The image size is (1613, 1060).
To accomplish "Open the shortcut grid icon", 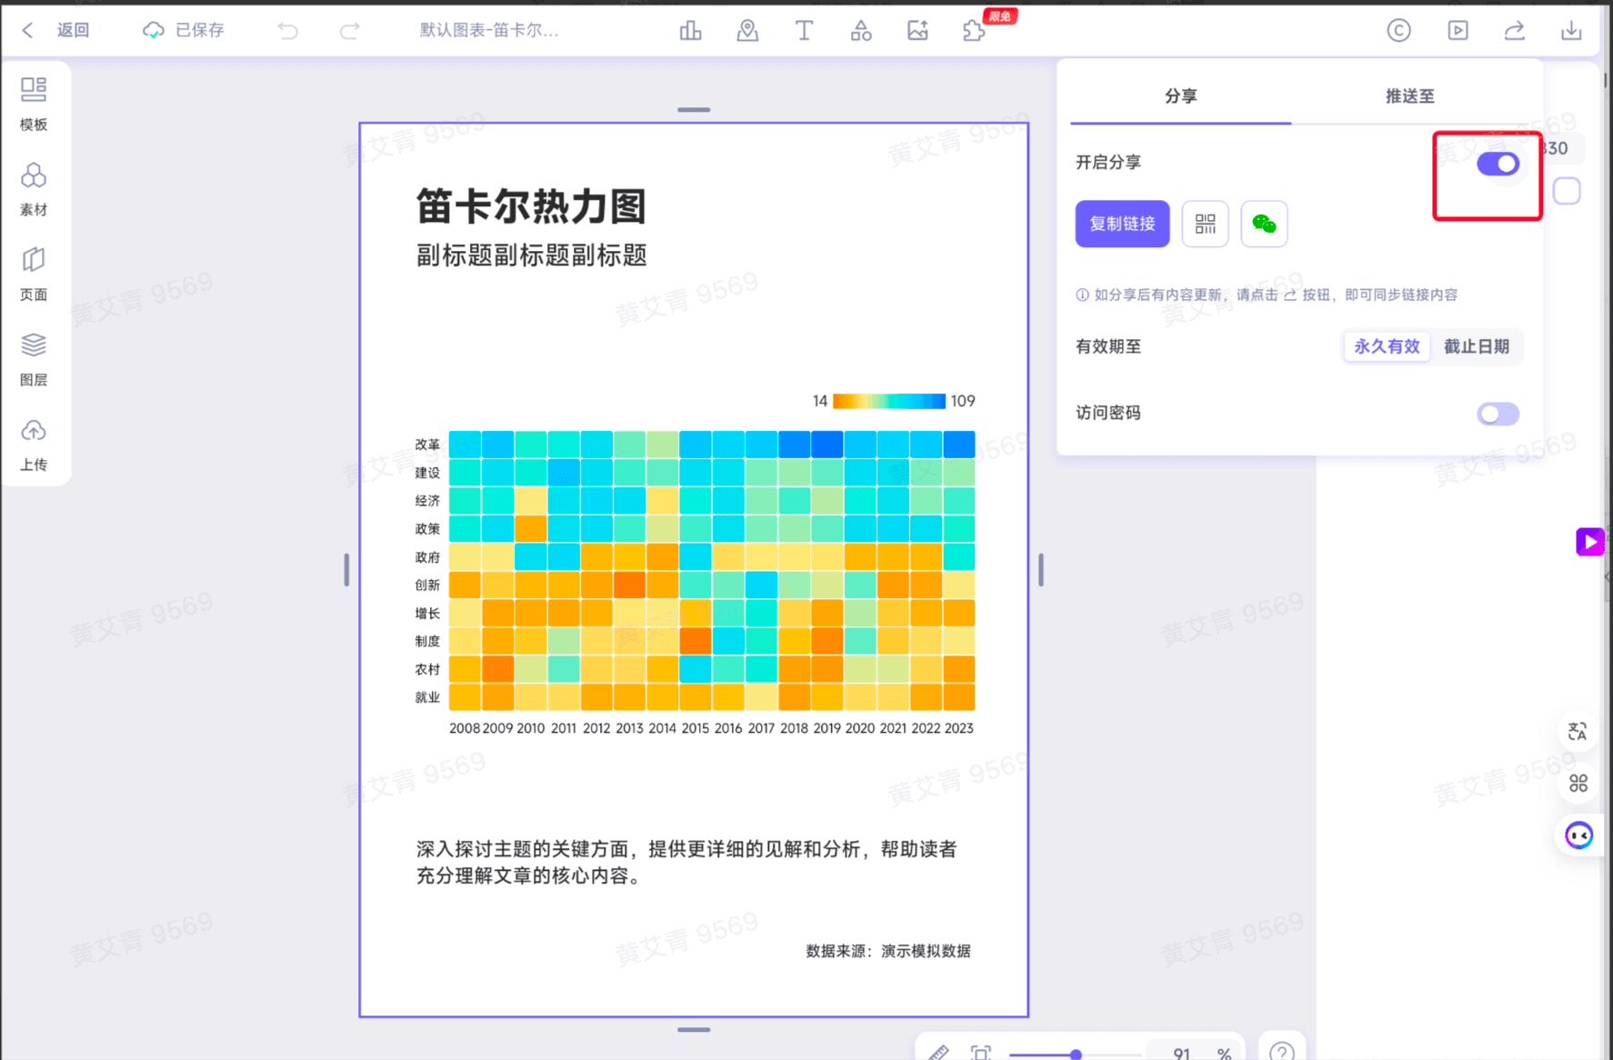I will tap(1578, 783).
